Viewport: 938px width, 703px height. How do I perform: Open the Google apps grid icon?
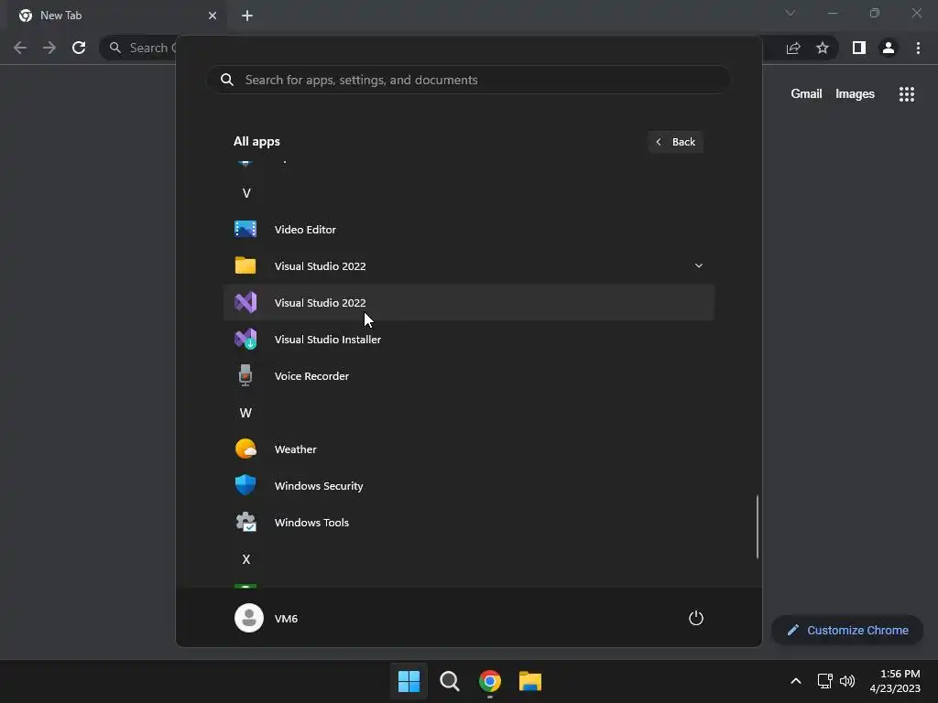click(907, 94)
